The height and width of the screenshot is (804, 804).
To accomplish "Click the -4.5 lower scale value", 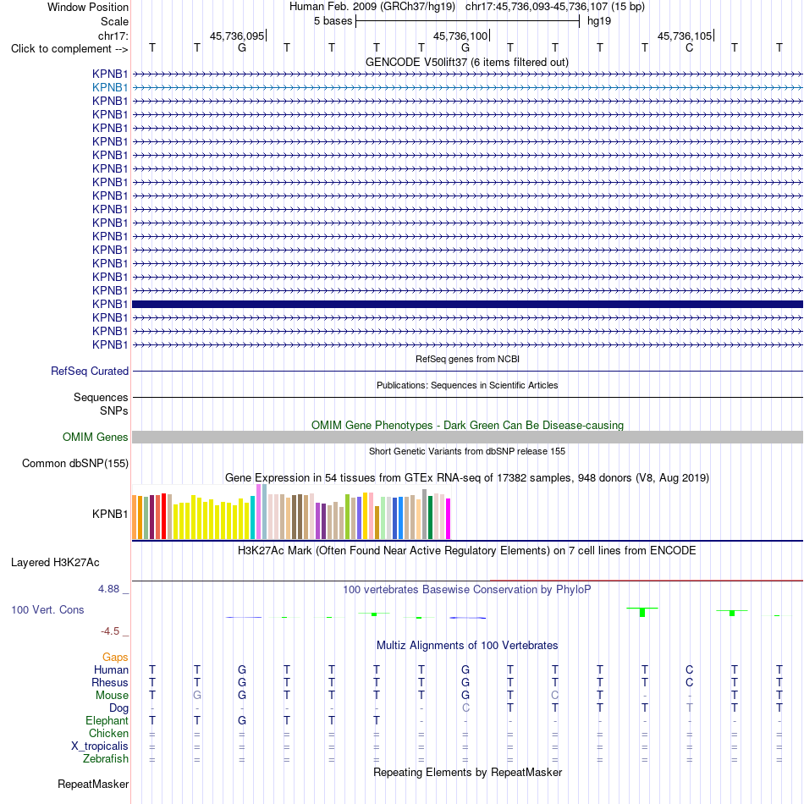I will coord(110,631).
